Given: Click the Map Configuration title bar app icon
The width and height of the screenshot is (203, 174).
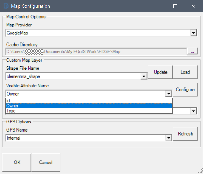Looking at the screenshot, I should point(6,6).
